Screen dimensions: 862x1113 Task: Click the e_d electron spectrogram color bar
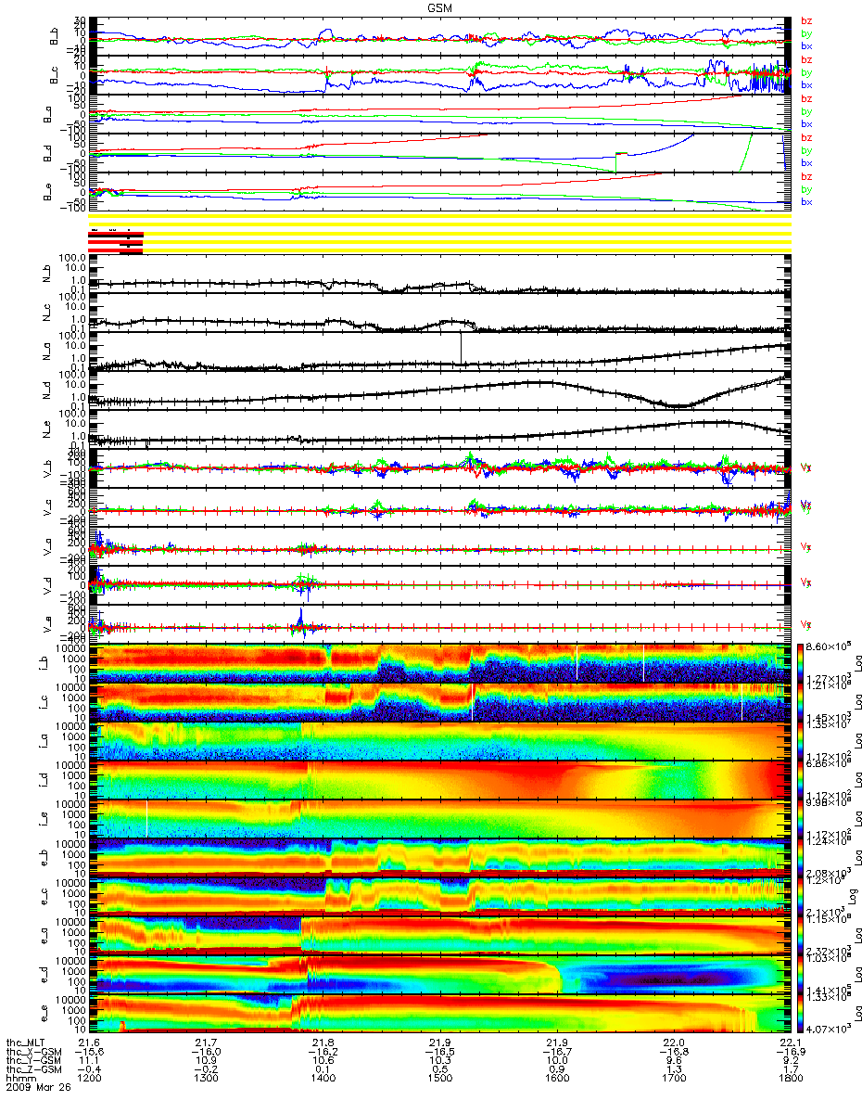coord(801,973)
